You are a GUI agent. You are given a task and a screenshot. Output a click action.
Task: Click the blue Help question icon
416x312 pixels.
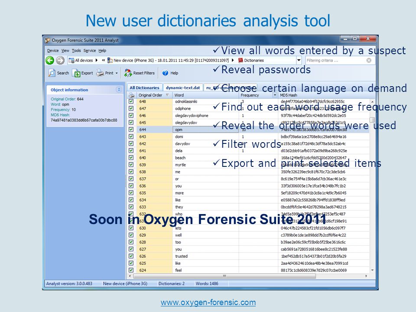[165, 73]
